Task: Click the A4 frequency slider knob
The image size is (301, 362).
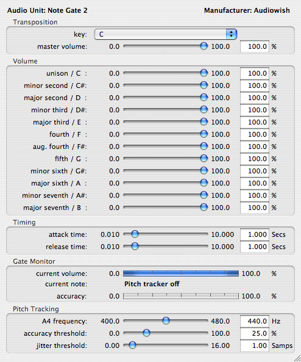Action: 166,320
